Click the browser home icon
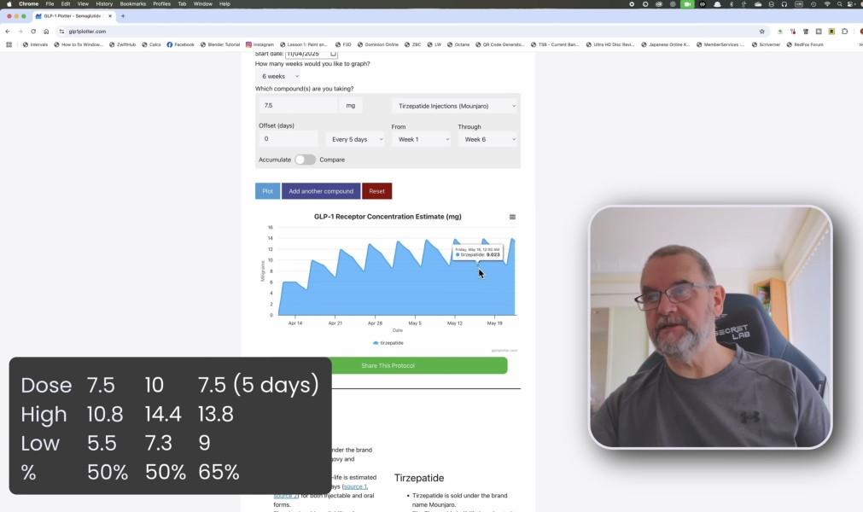Screen dimensions: 863x512 point(46,31)
